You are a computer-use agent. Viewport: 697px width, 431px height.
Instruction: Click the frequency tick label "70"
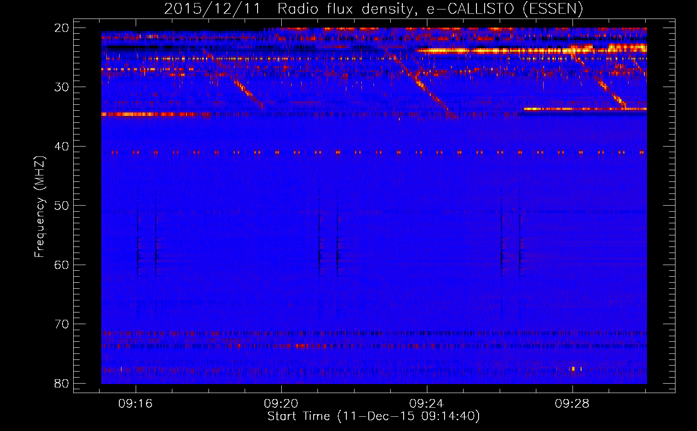(x=62, y=324)
